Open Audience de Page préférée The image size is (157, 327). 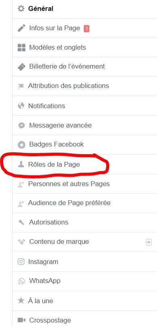point(85,203)
